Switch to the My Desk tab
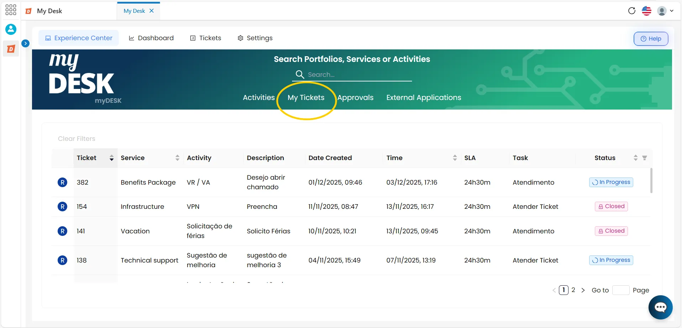Image resolution: width=682 pixels, height=328 pixels. click(x=134, y=11)
